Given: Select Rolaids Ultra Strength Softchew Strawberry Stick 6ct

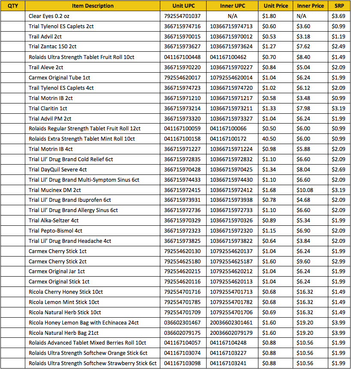Looking at the screenshot, I should 93,363.
